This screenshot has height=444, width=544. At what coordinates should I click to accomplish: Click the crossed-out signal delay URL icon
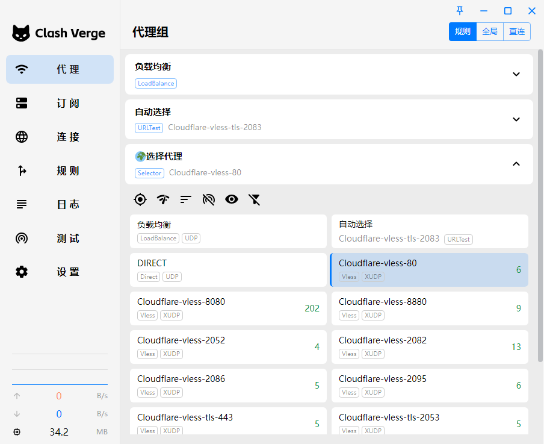(x=208, y=199)
